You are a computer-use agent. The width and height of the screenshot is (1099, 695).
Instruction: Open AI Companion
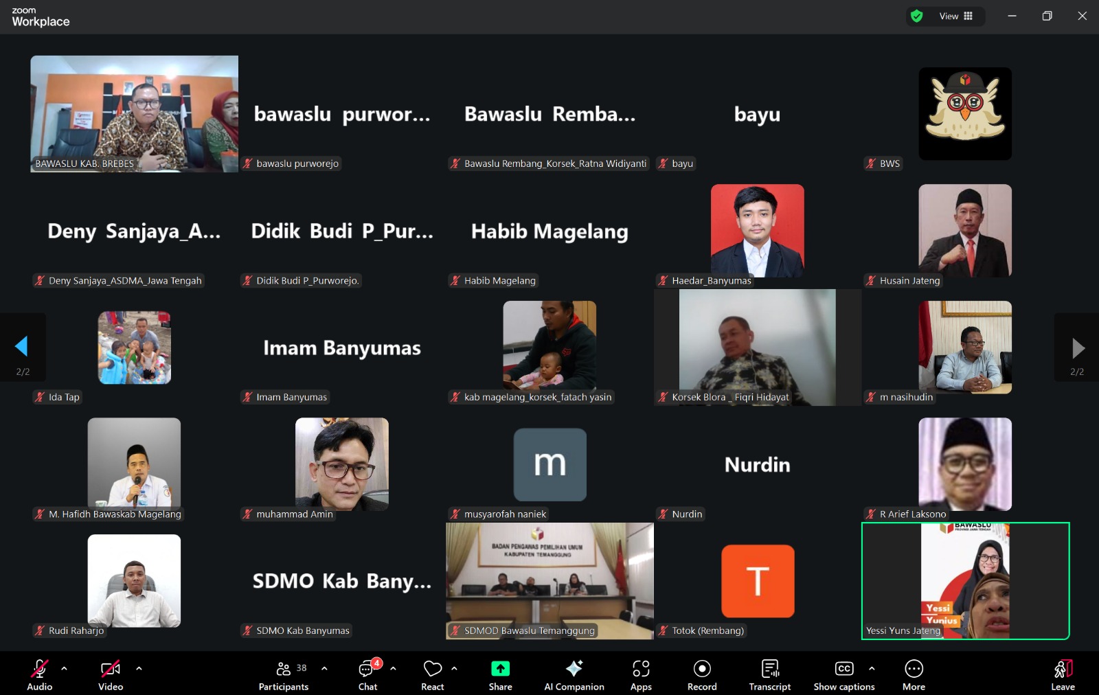574,675
